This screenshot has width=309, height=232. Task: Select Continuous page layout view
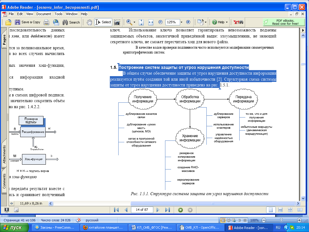click(280, 210)
